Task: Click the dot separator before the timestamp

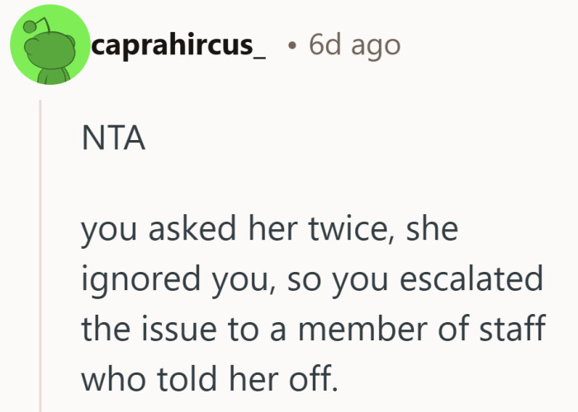Action: tap(294, 45)
